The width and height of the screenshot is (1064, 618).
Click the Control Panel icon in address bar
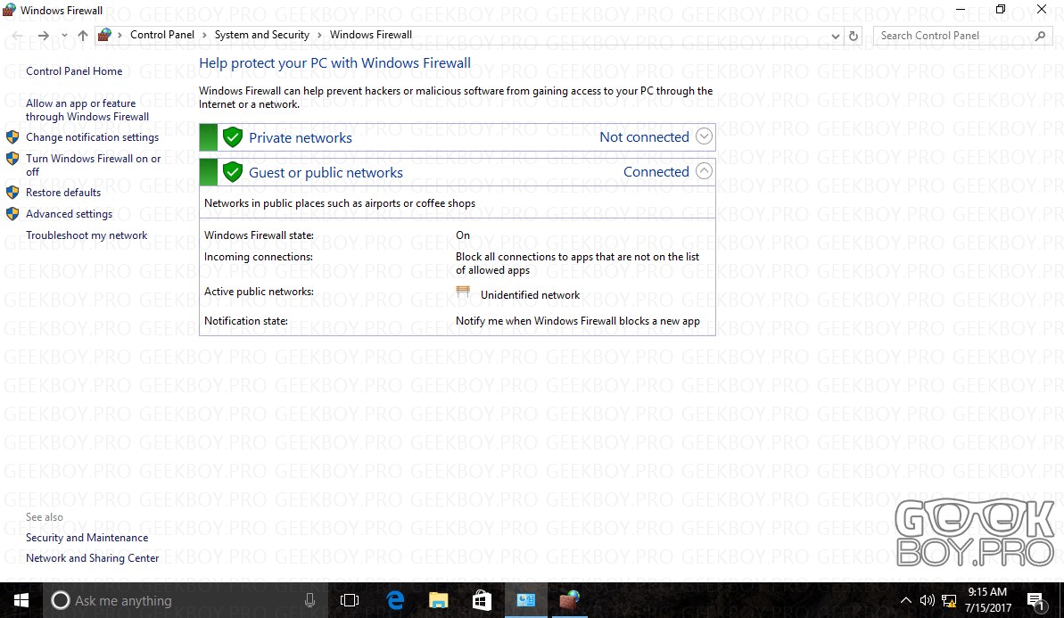104,36
